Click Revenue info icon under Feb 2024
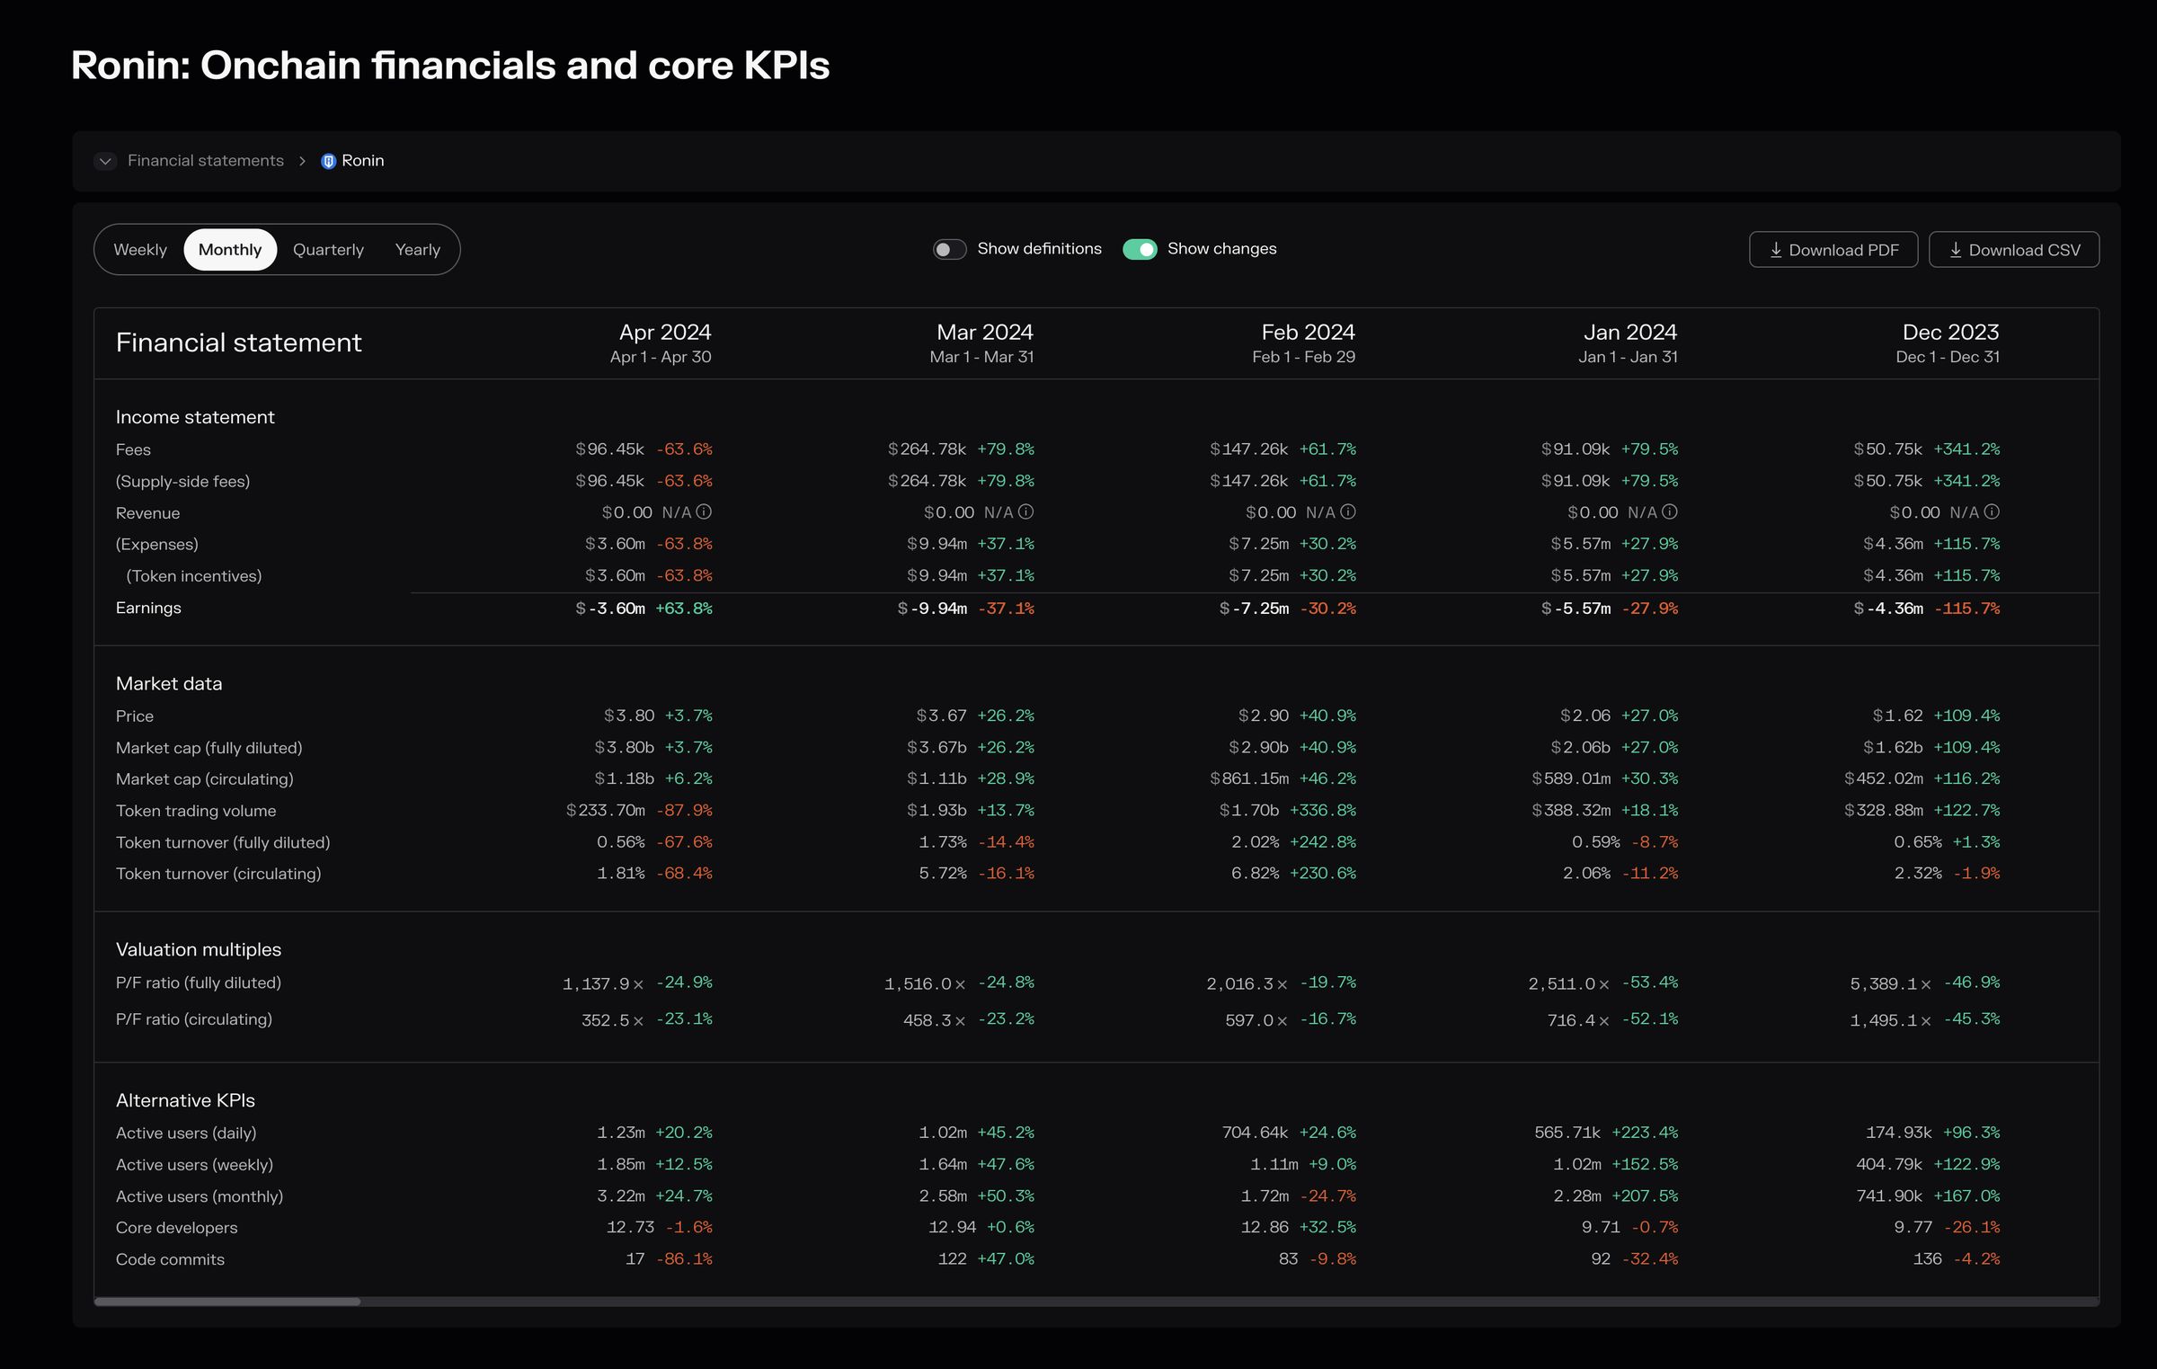This screenshot has width=2157, height=1369. click(x=1347, y=511)
